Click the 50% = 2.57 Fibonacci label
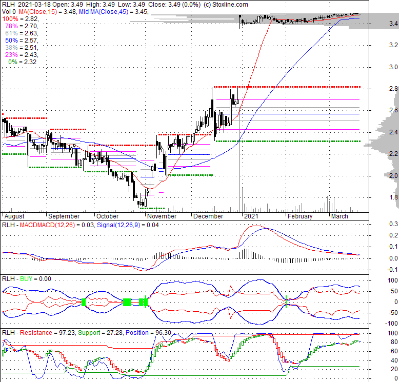400x382 pixels. click(22, 41)
